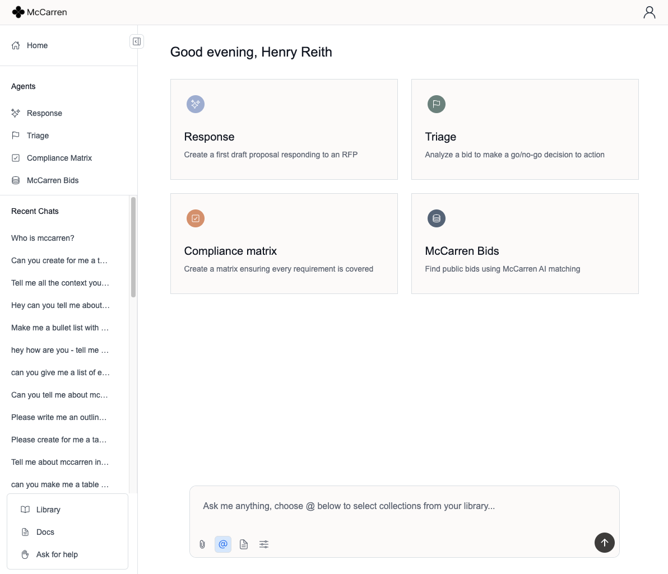
Task: Open the Compliance matrix card
Action: coord(284,244)
